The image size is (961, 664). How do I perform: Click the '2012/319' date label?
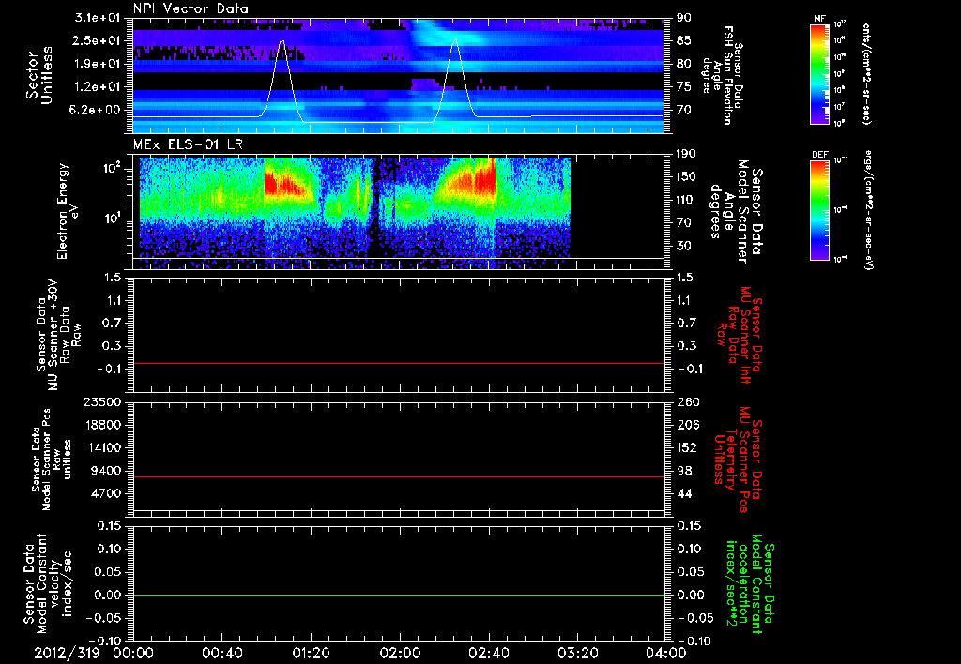tap(67, 653)
